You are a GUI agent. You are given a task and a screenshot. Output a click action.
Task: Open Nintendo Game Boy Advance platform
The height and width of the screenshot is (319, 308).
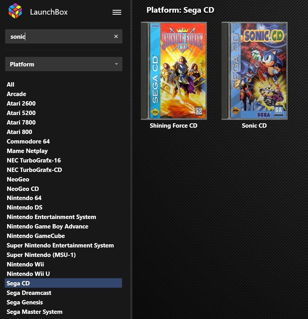(47, 227)
